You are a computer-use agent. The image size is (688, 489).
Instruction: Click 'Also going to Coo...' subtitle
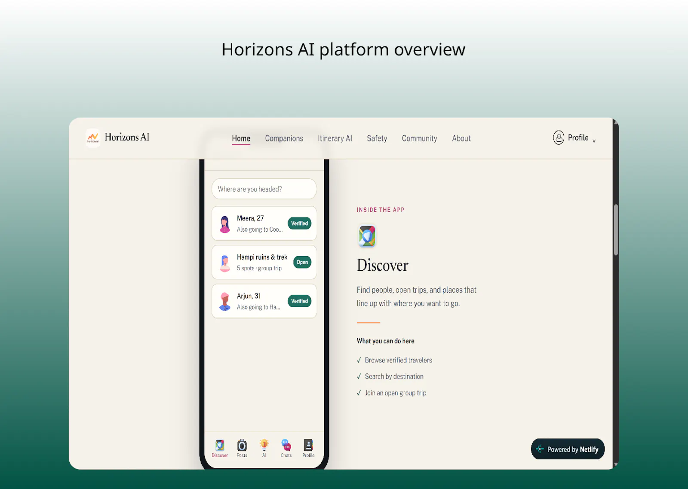tap(260, 229)
